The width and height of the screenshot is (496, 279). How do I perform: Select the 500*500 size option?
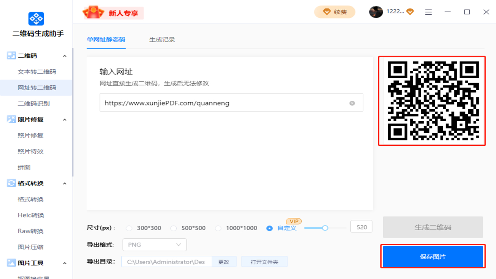(x=174, y=228)
